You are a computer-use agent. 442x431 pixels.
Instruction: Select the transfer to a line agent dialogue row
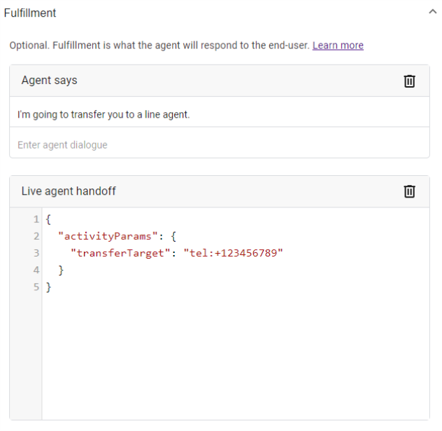coord(220,114)
